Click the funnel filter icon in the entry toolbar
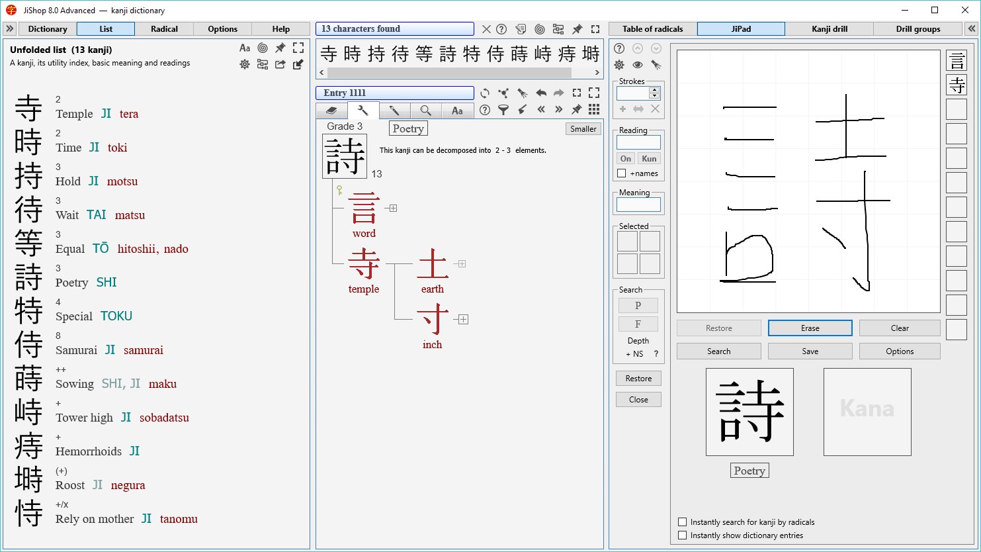Screen dimensions: 981x552 [x=503, y=110]
